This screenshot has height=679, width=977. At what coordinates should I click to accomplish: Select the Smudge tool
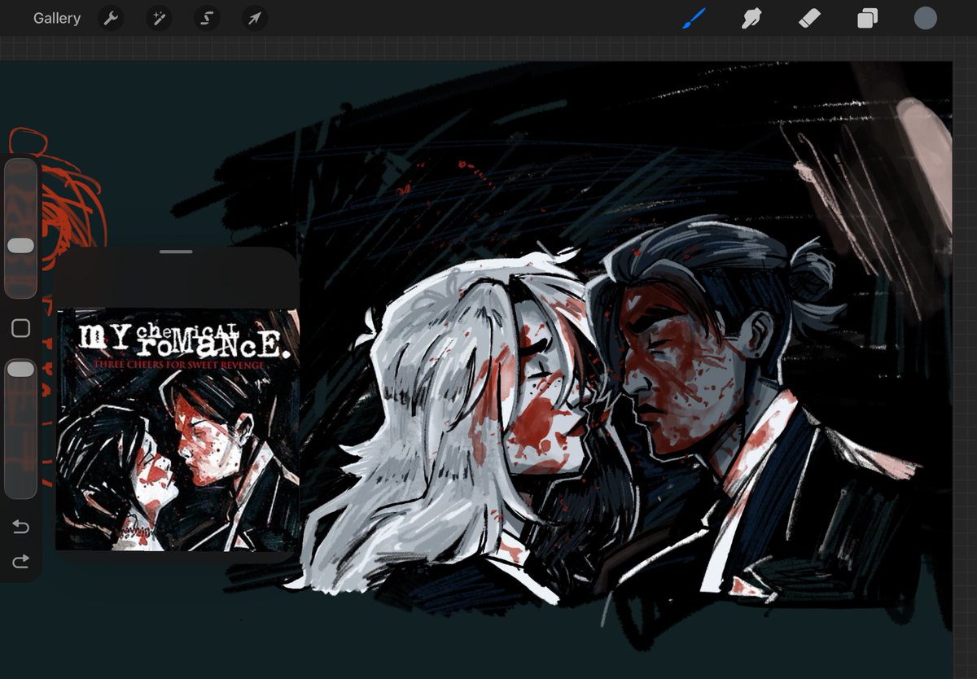751,18
